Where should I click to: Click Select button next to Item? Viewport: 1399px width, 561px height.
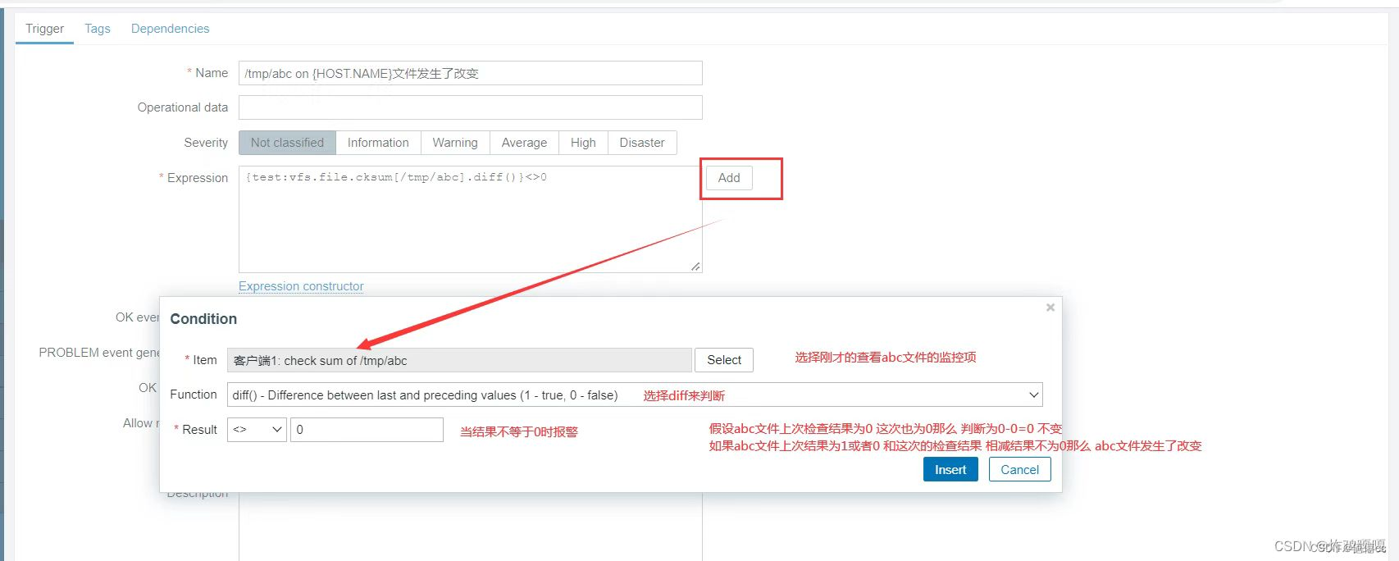pos(724,360)
